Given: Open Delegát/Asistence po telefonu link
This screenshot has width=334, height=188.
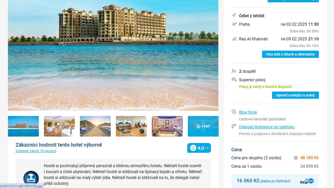Looking at the screenshot, I should (x=267, y=127).
